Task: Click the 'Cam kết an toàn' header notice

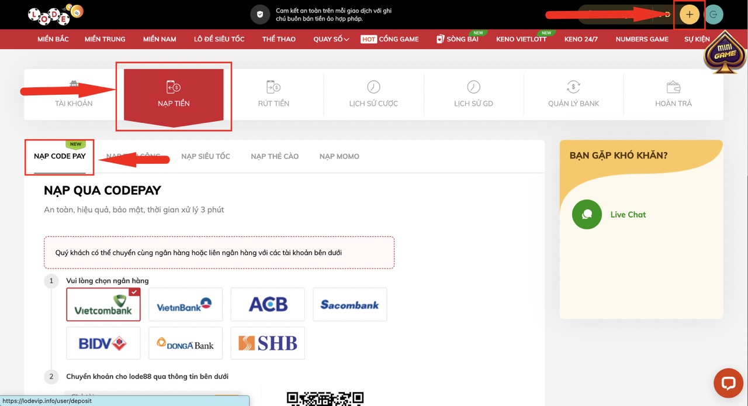Action: coord(334,15)
